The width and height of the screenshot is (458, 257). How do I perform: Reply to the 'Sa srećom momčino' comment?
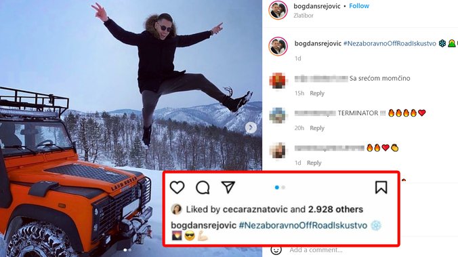[x=317, y=94]
